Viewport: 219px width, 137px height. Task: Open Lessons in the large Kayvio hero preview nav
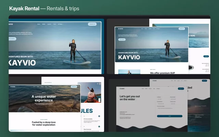(49, 24)
